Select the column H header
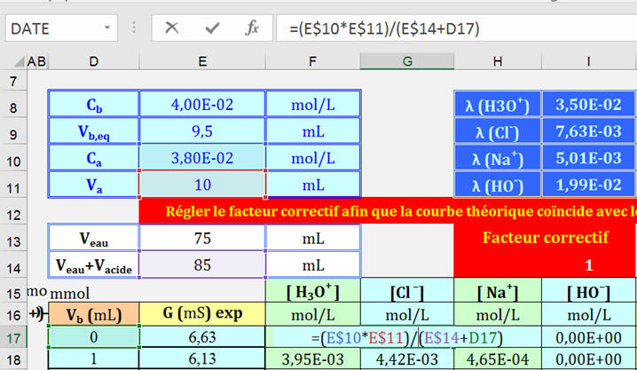The image size is (637, 370). [497, 61]
